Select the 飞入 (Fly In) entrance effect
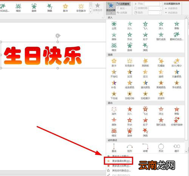 pos(145,25)
